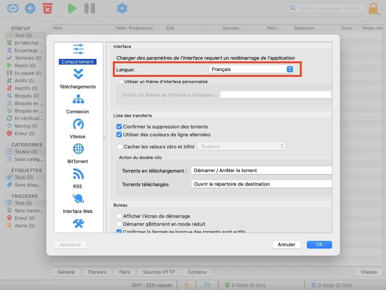The width and height of the screenshot is (386, 290).
Task: Click the OK button
Action: [x=319, y=244]
